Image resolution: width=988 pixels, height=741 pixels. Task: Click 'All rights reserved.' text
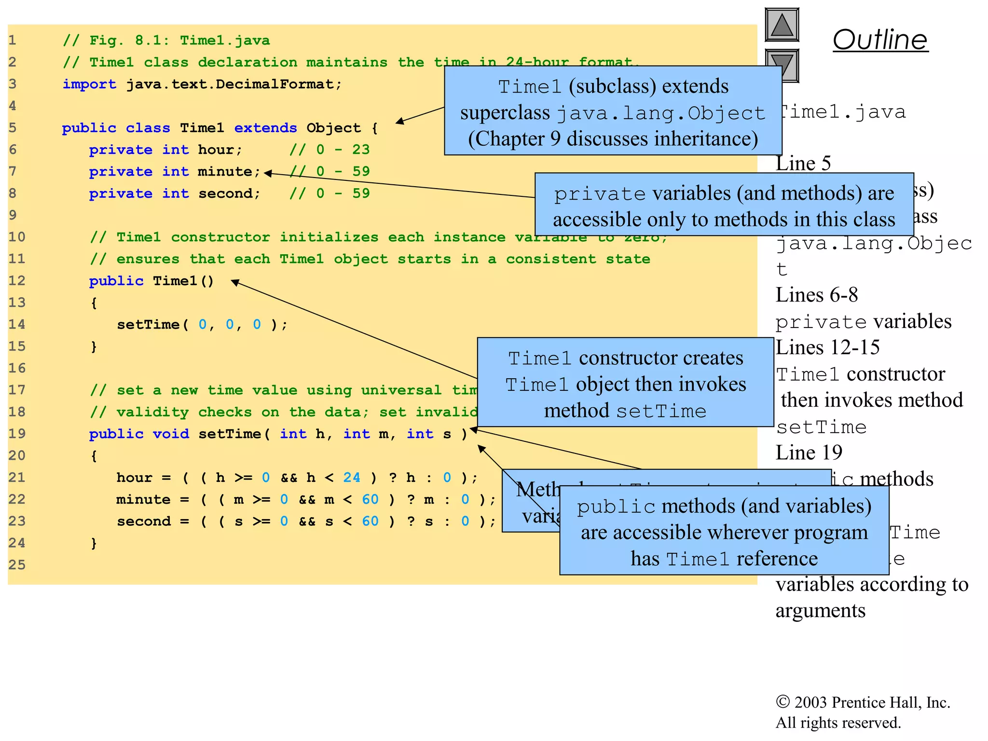[x=838, y=723]
